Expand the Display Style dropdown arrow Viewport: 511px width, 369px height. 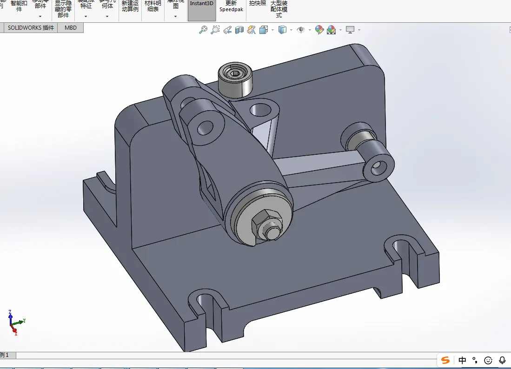point(291,30)
